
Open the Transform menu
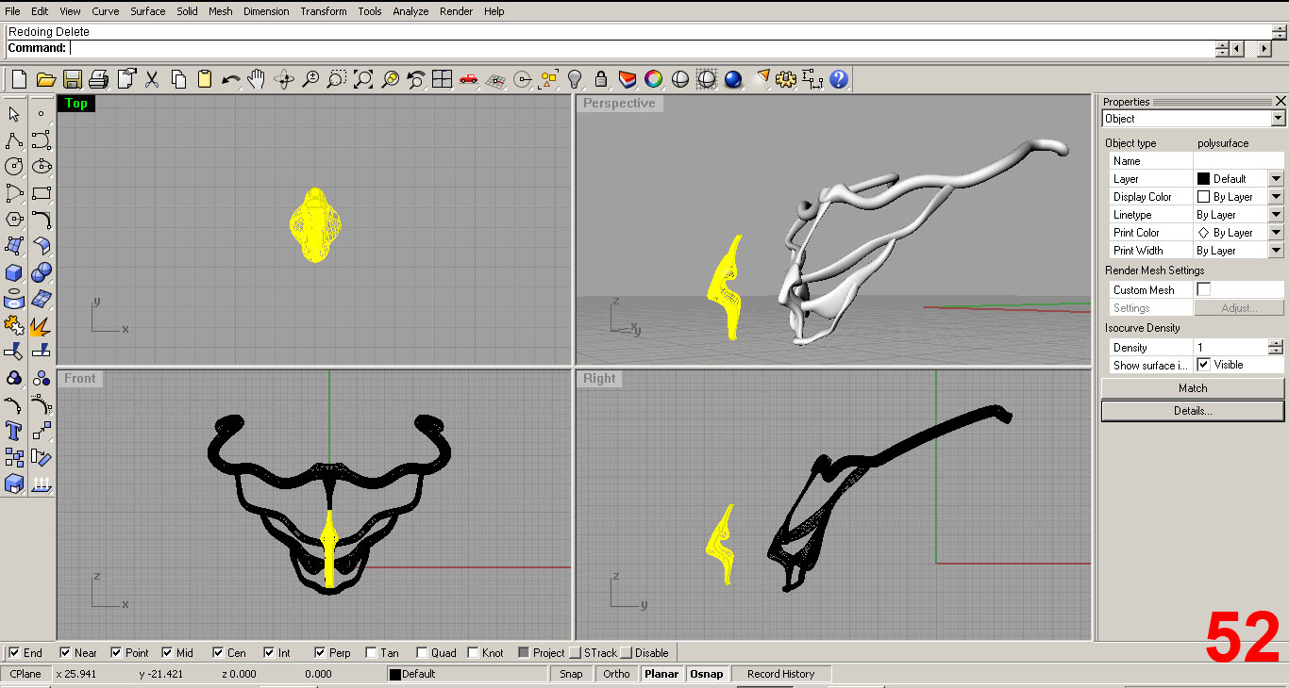(324, 11)
